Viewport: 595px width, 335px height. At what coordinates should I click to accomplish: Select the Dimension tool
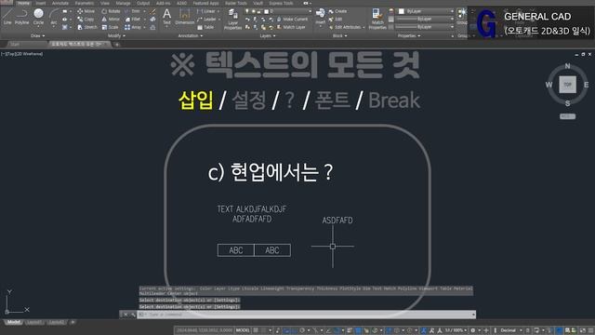[x=184, y=17]
